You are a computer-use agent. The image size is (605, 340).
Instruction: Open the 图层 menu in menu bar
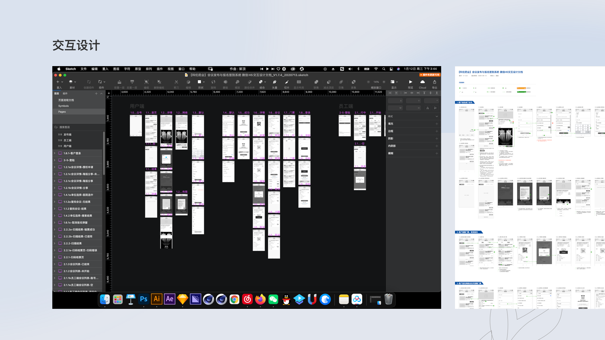tap(116, 69)
